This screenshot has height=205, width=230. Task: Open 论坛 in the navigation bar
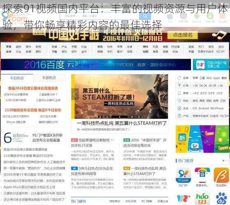click(x=191, y=47)
